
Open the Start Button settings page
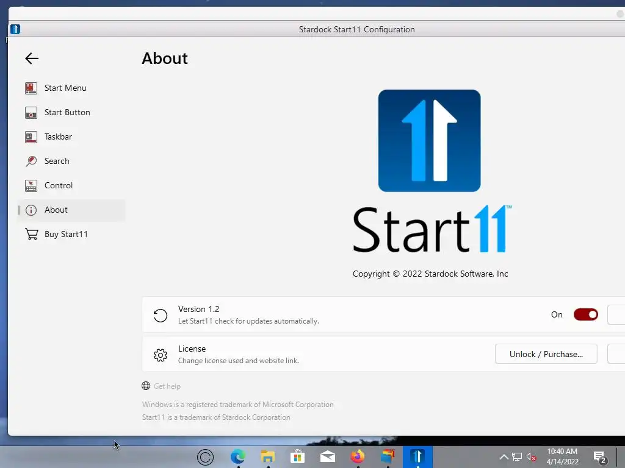(72, 113)
